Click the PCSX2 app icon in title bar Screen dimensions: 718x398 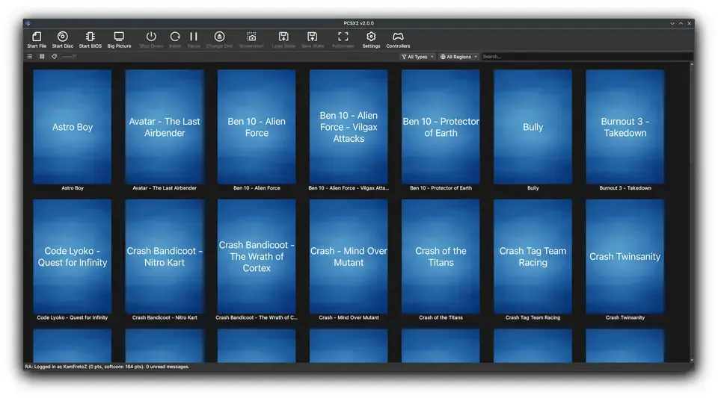(28, 23)
